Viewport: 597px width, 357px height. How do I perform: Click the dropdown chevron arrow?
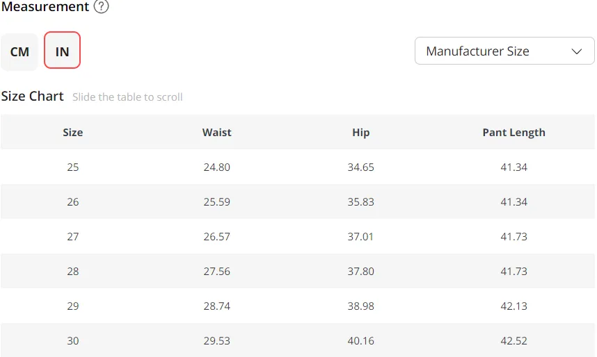click(576, 51)
